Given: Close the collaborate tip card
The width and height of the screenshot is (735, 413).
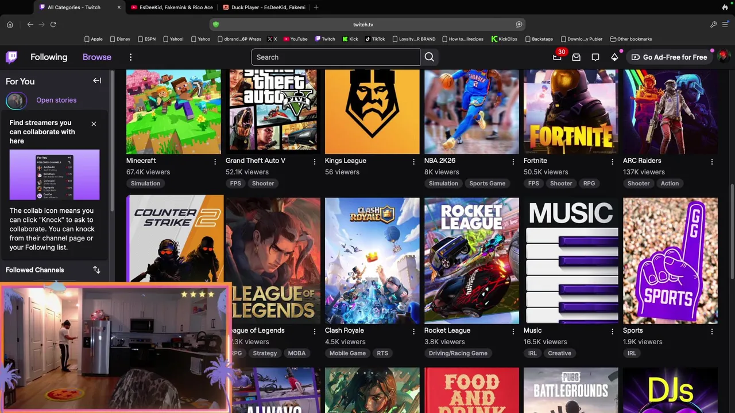Looking at the screenshot, I should [94, 124].
